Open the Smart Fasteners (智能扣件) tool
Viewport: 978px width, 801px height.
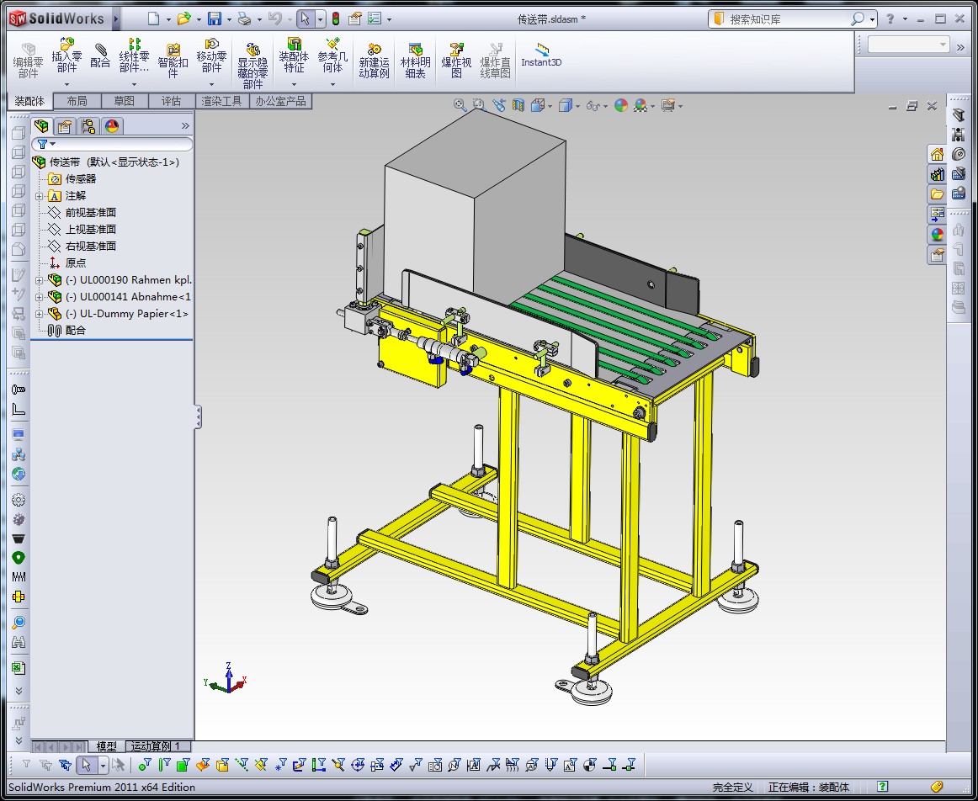173,61
